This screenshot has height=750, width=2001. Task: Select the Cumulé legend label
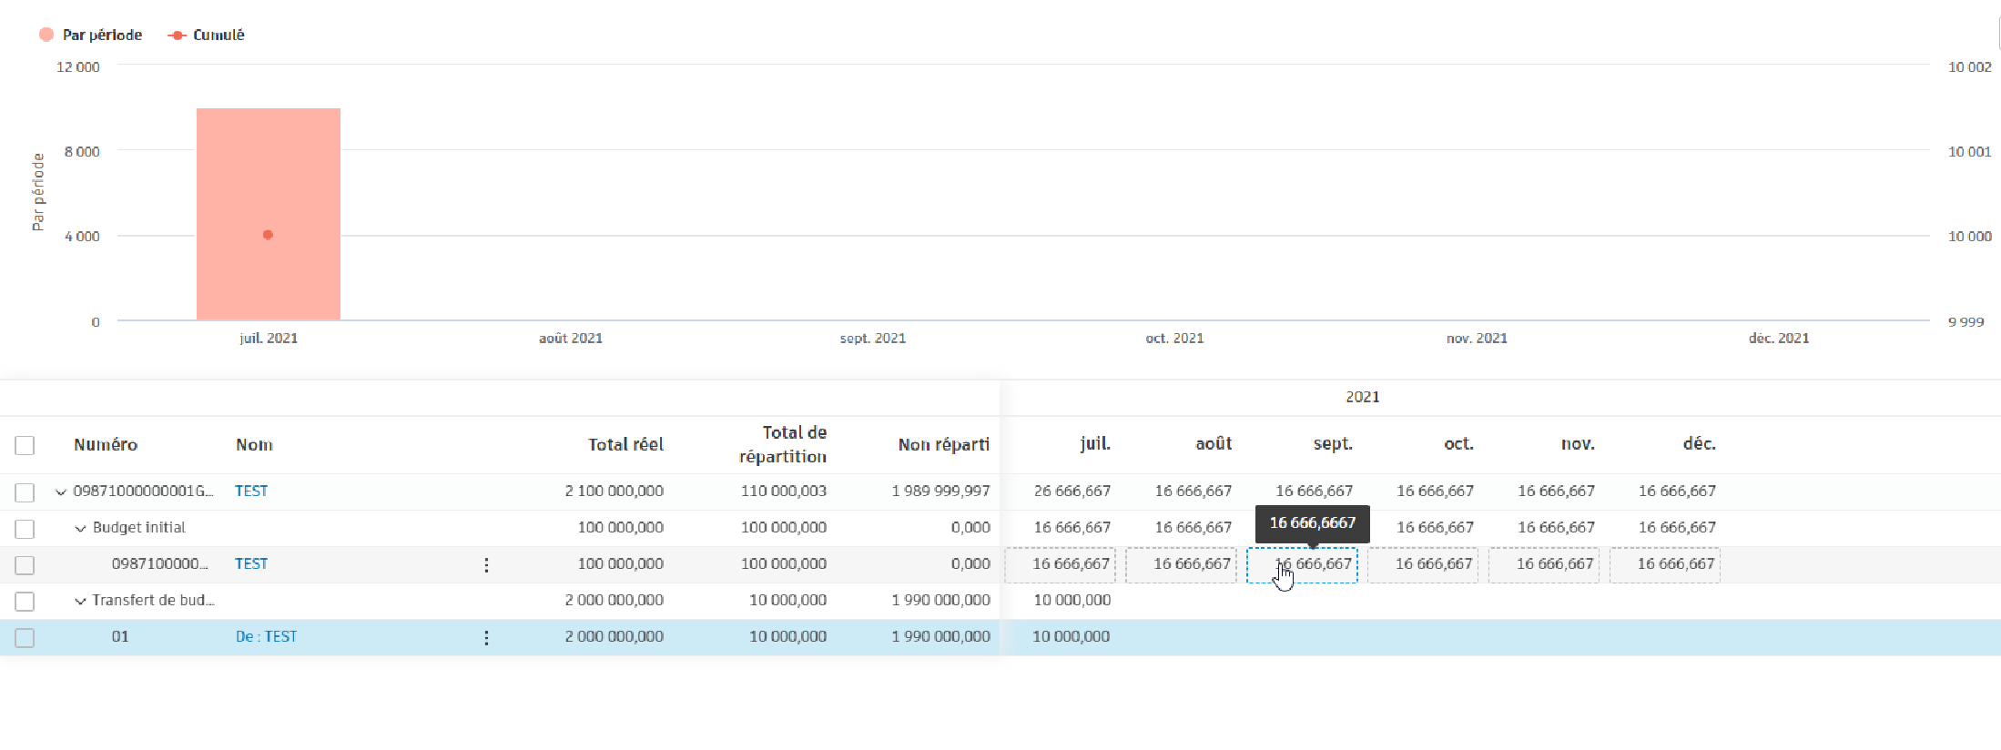218,35
